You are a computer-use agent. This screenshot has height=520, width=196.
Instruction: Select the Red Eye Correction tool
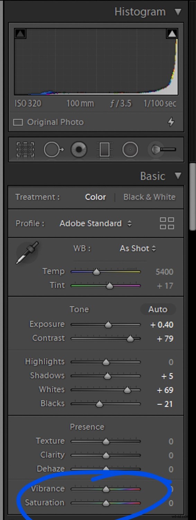click(79, 150)
